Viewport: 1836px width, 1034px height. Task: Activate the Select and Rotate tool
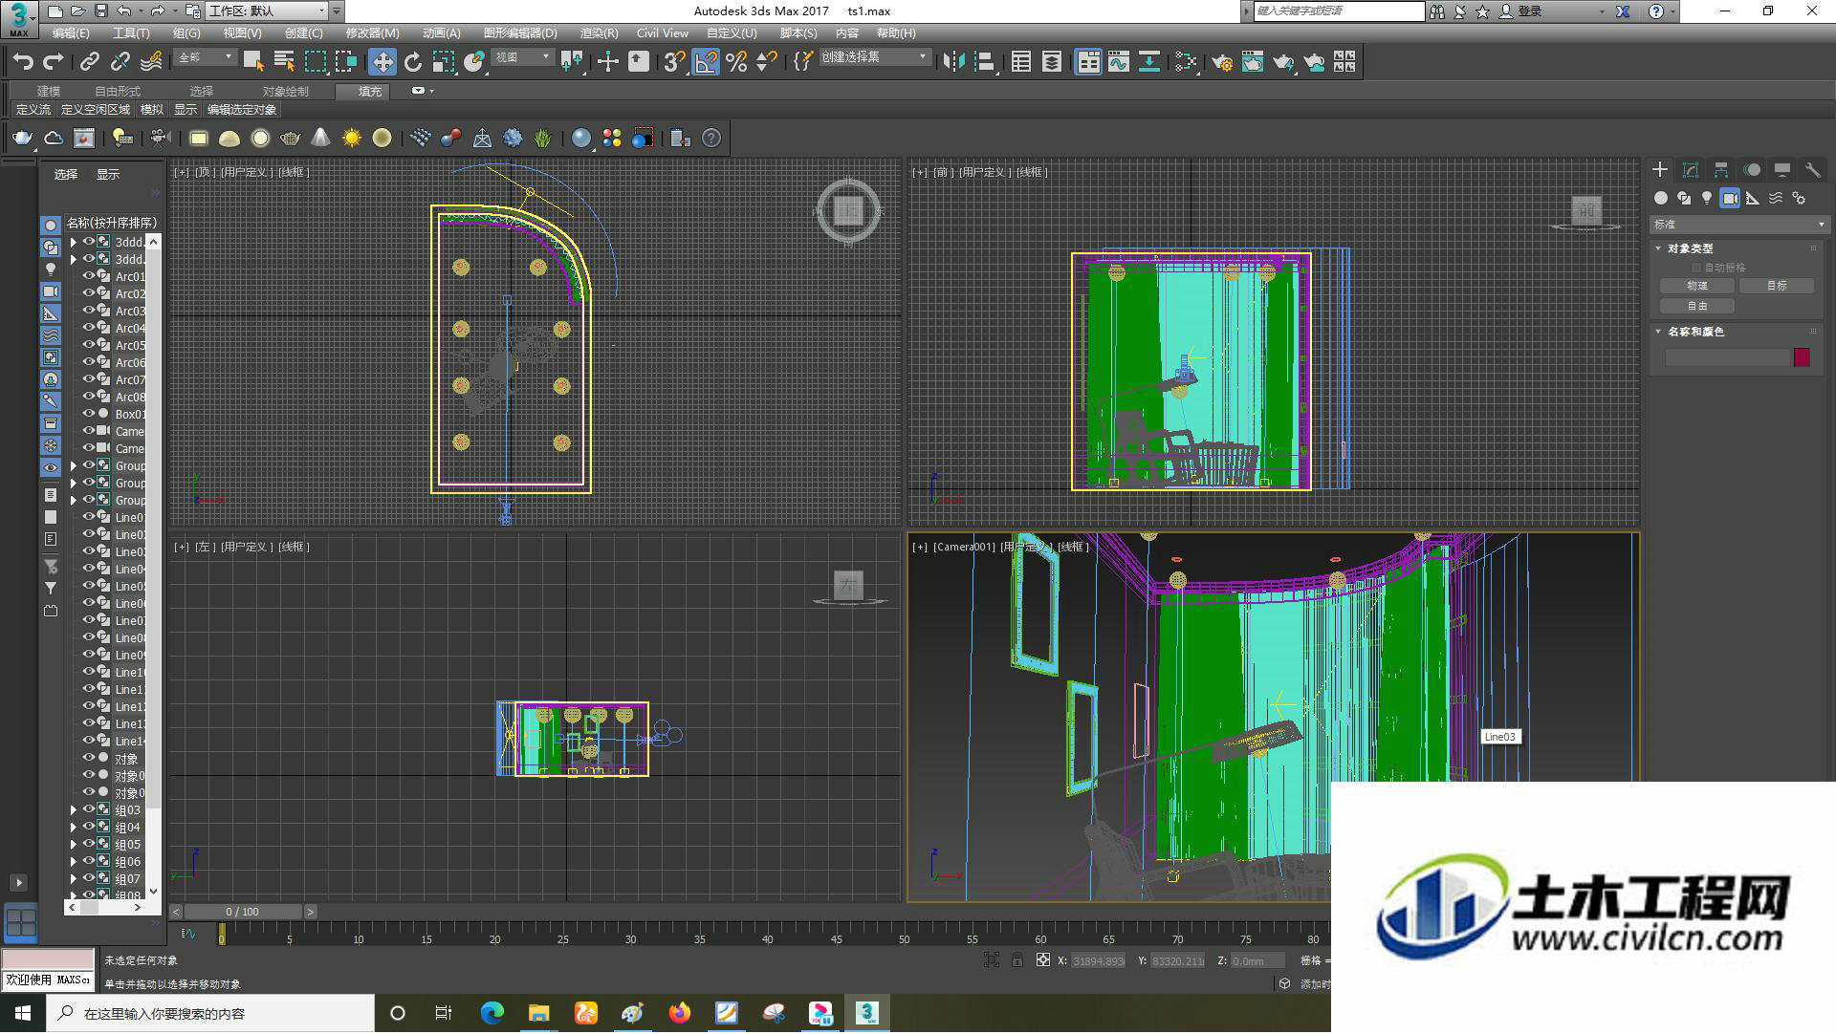point(413,62)
